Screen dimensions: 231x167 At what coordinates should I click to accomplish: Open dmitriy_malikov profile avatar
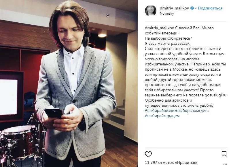point(151,11)
